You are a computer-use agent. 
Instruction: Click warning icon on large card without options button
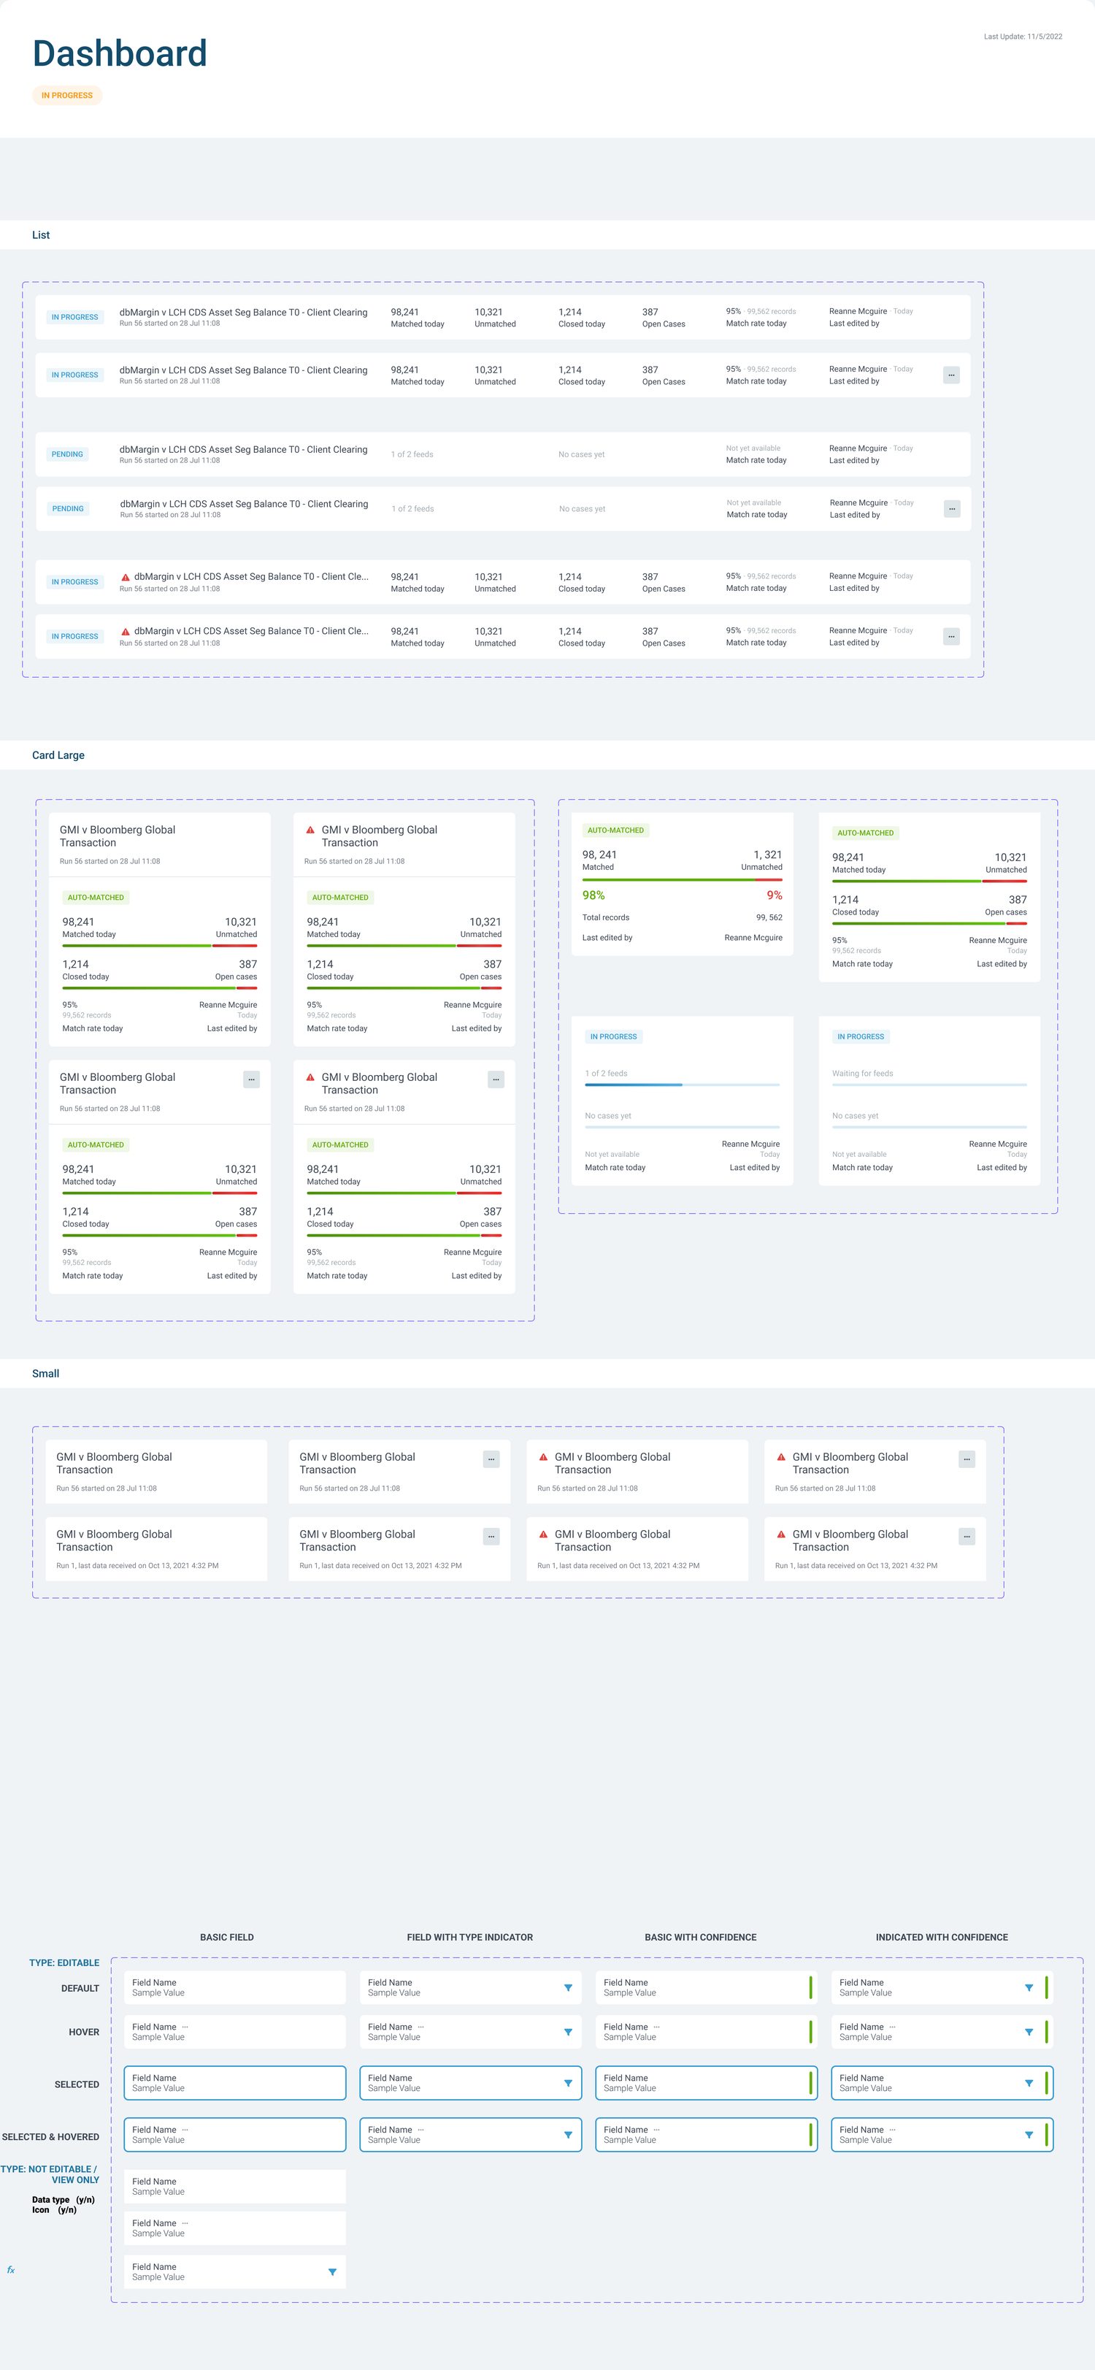pyautogui.click(x=311, y=830)
